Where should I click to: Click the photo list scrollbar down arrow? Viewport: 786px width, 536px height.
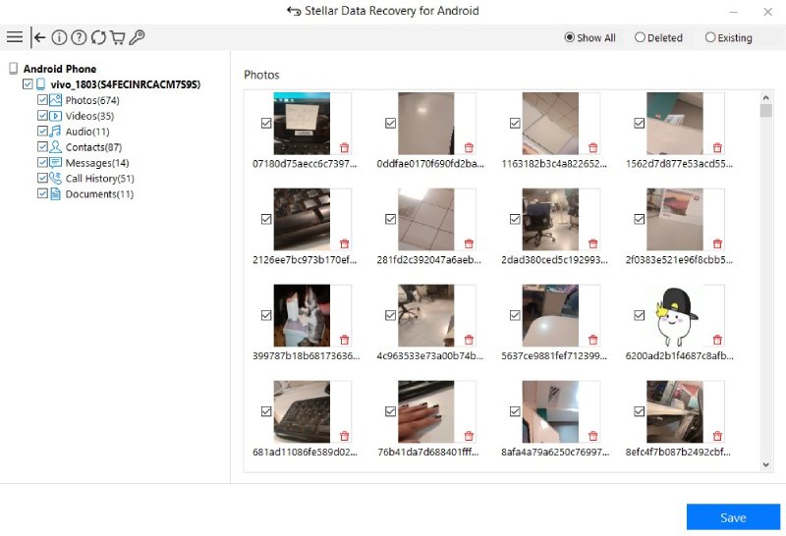click(766, 464)
